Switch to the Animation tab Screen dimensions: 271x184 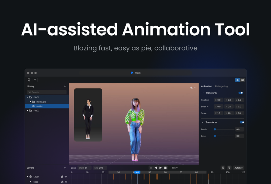coord(207,86)
